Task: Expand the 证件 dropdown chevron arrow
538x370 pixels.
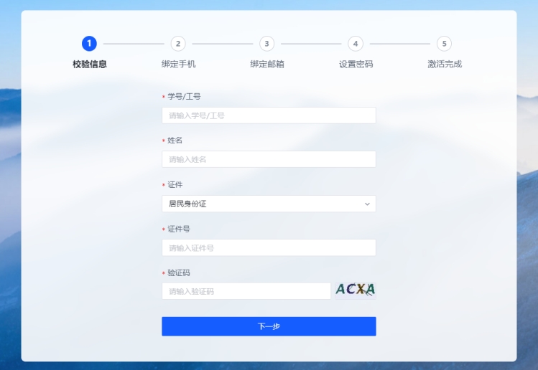Action: (367, 204)
